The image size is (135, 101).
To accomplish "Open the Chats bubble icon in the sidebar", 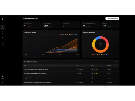I will pyautogui.click(x=3, y=43).
